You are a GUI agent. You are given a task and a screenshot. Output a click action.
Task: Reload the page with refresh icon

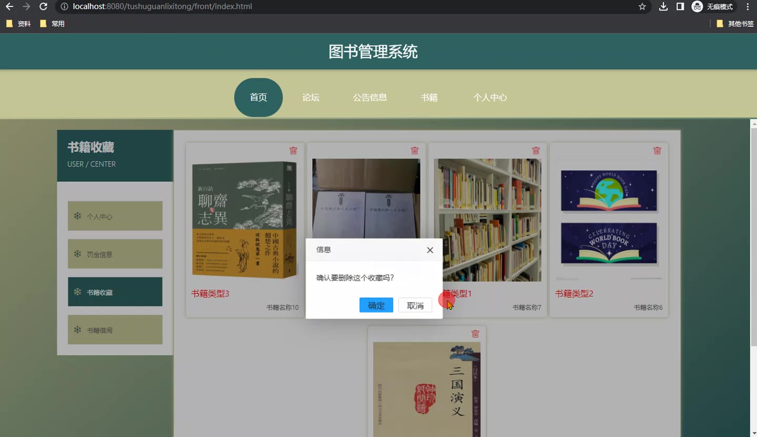click(x=44, y=7)
